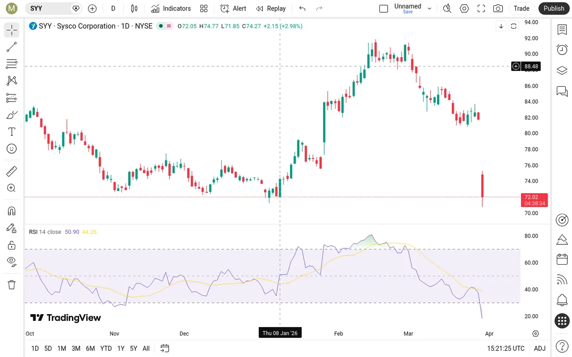
Task: Select the 5Y time range
Action: coord(133,348)
